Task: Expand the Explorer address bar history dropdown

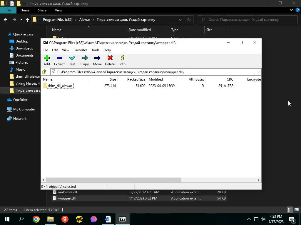Action: pyautogui.click(x=180, y=20)
